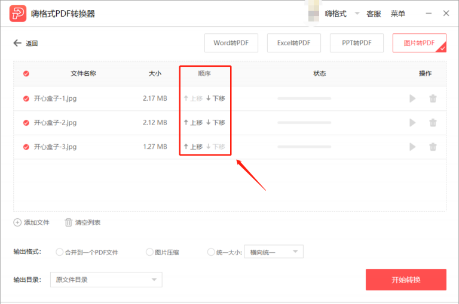The image size is (459, 304).
Task: Move 开心盒子-3.jpg up with 上移
Action: click(193, 147)
